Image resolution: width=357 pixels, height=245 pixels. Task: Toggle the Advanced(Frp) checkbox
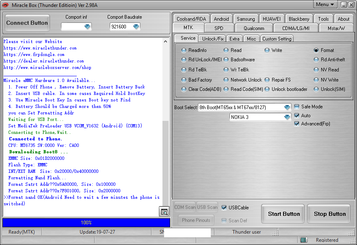click(x=296, y=124)
